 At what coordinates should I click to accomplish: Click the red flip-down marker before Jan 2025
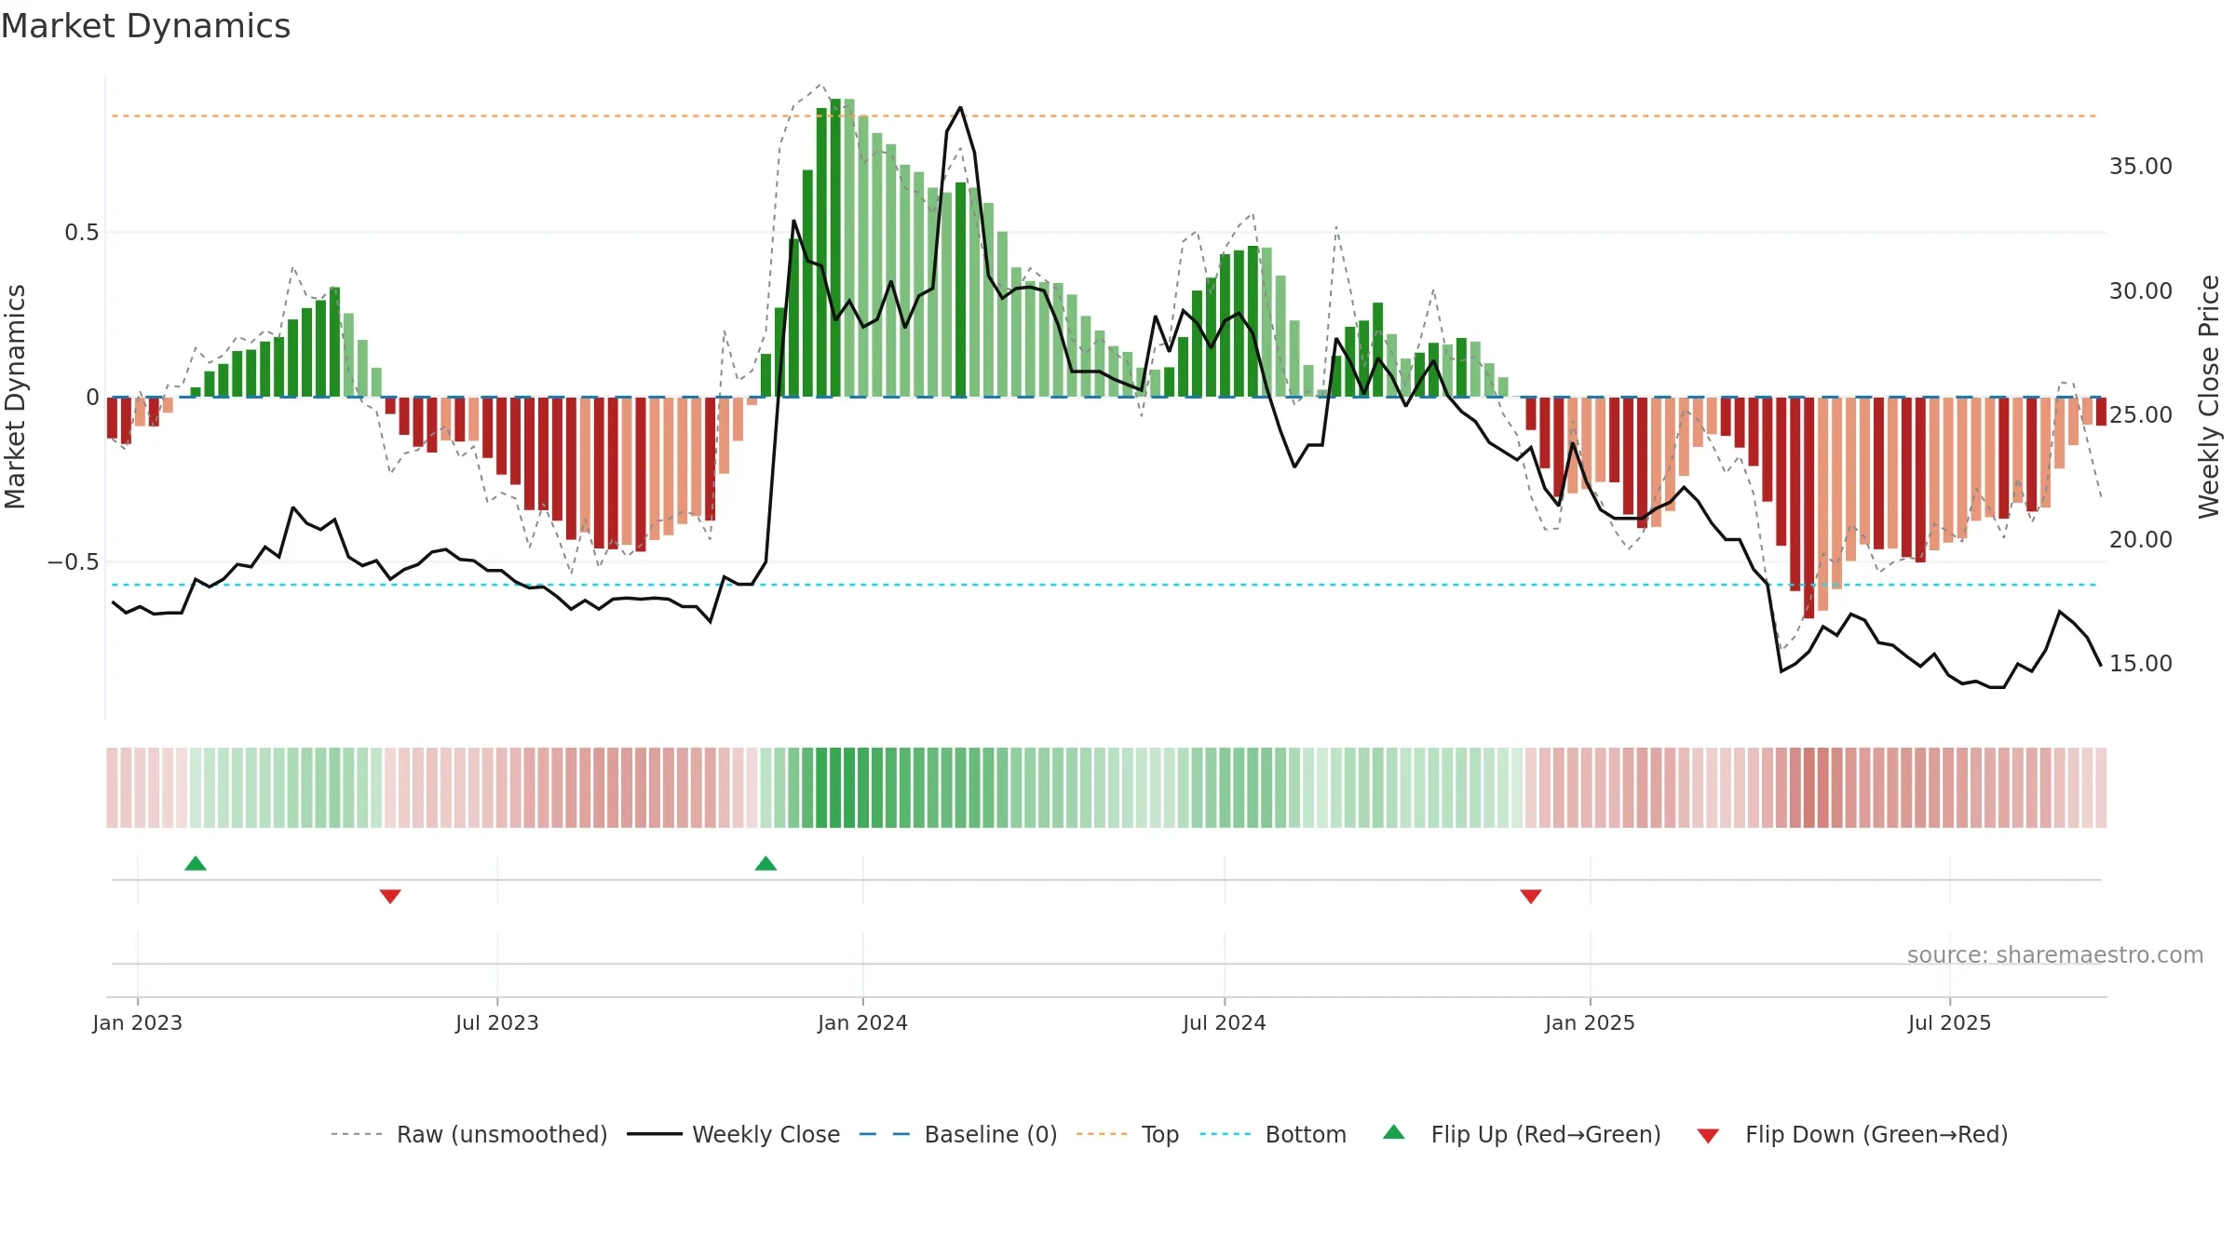(1531, 896)
